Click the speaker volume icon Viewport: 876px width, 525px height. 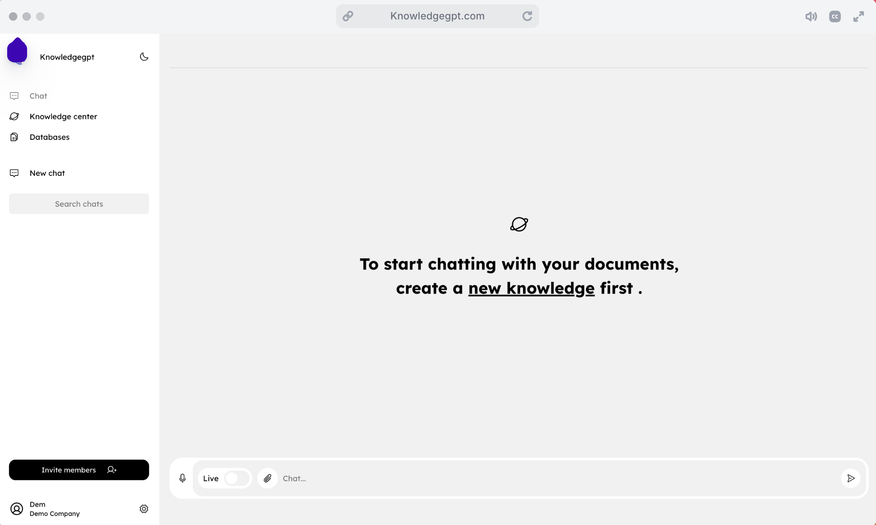point(810,16)
